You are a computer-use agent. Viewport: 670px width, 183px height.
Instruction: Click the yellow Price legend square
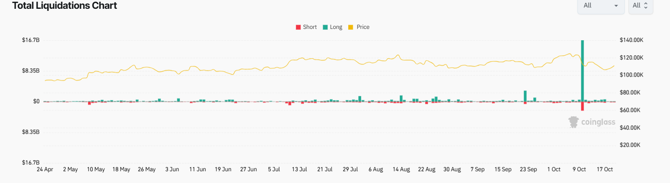tap(351, 27)
